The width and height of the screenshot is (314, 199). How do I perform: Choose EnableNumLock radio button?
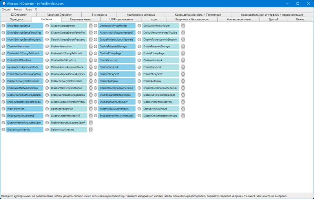[x=95, y=60]
